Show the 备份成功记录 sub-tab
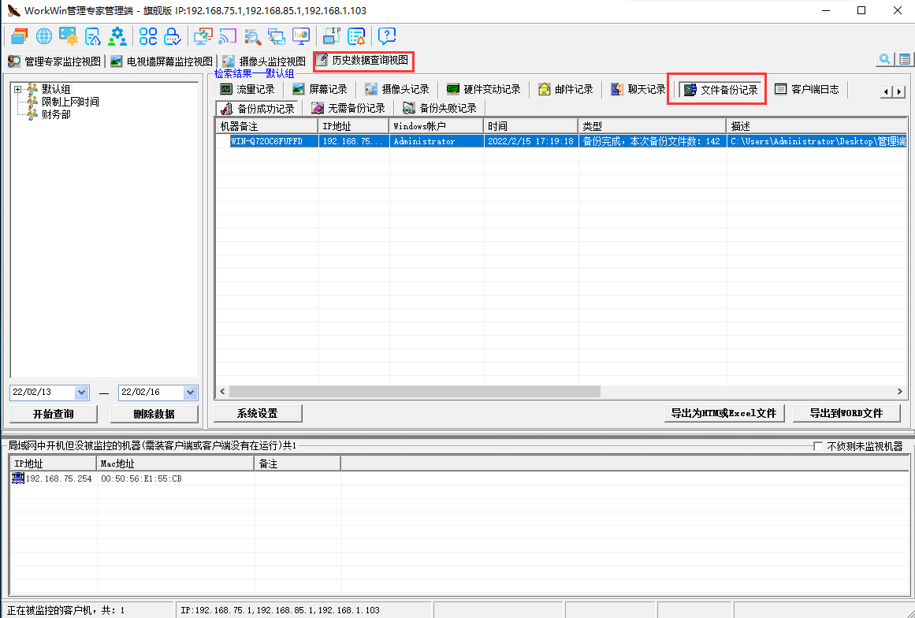The height and width of the screenshot is (618, 915). coord(258,109)
